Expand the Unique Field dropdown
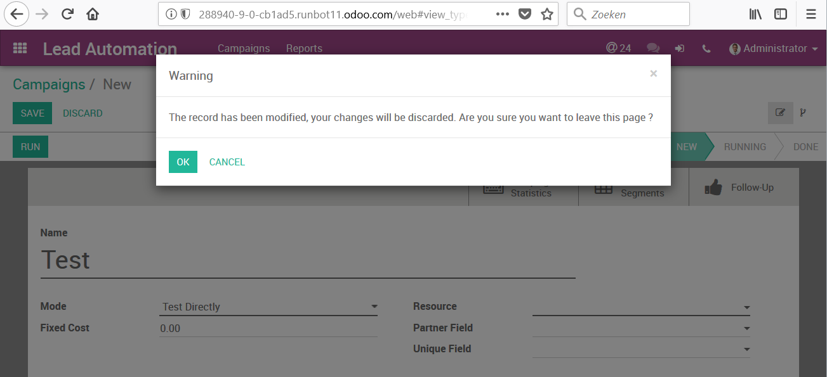This screenshot has height=377, width=827. pos(641,349)
